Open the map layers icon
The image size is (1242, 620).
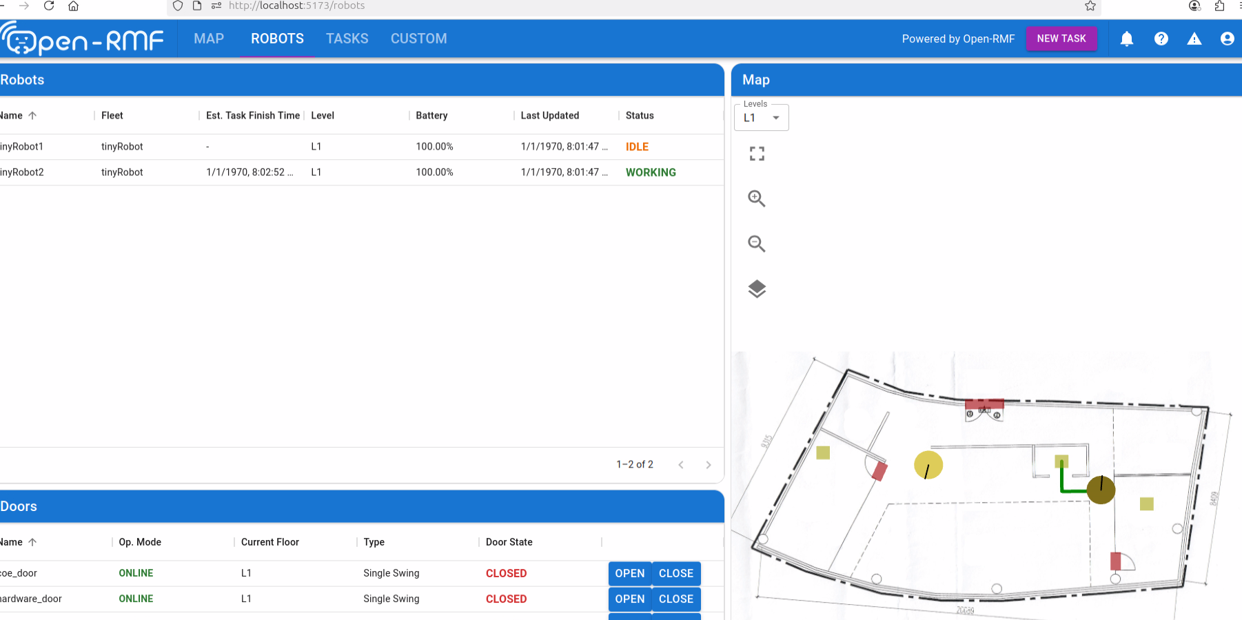pos(757,289)
